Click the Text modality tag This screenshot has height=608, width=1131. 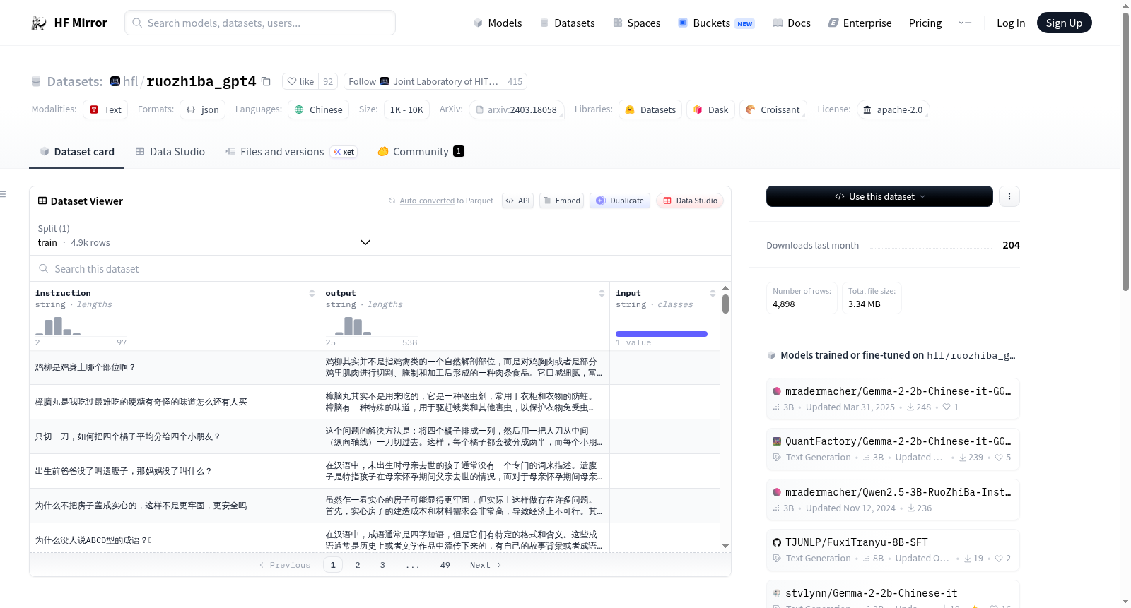click(x=105, y=109)
